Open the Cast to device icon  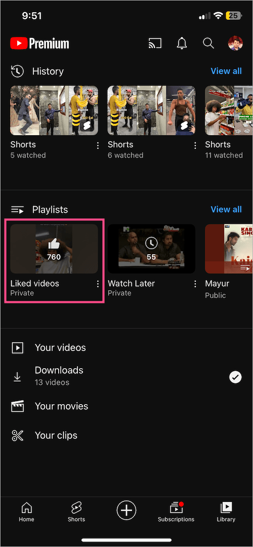[x=155, y=43]
